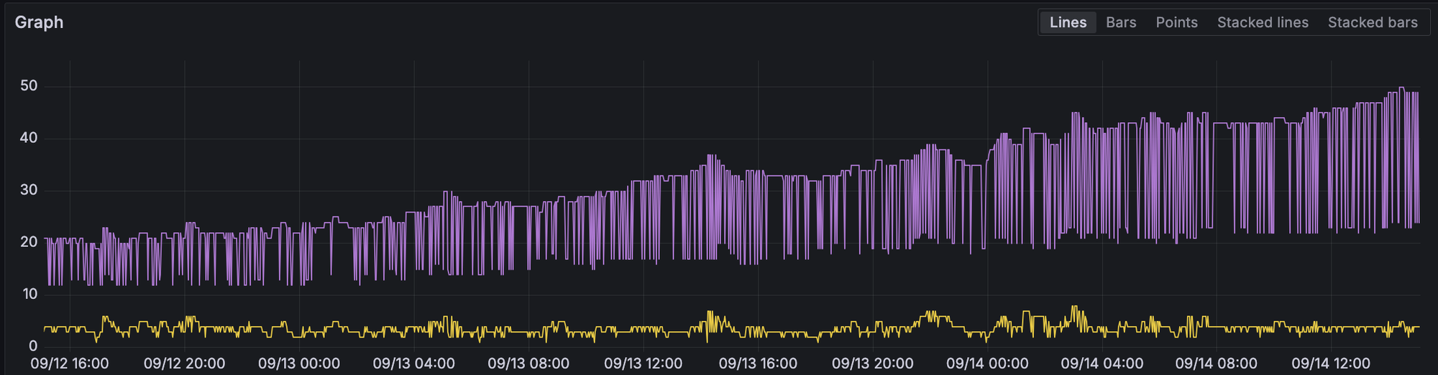
Task: Switch graph style to Points
Action: click(x=1176, y=22)
